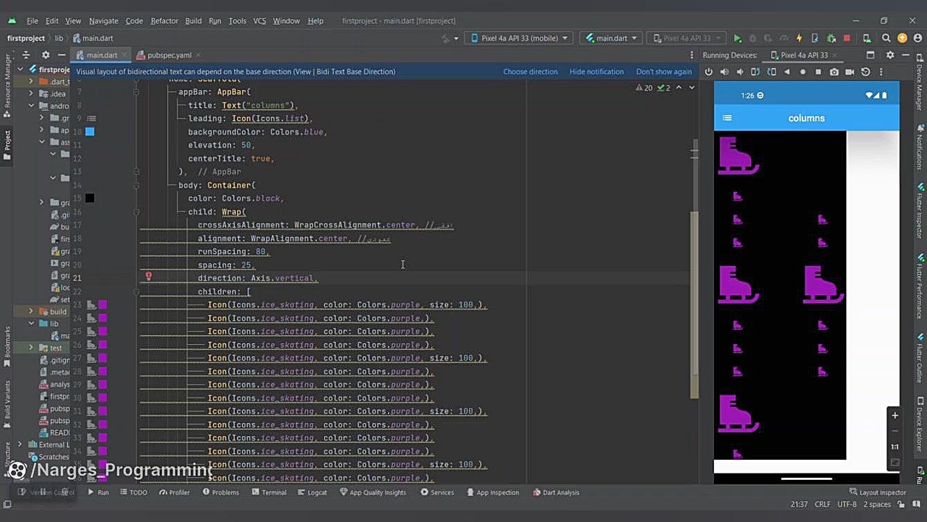The image size is (927, 522).
Task: Click the Flutter Hot Reload lightning icon
Action: pyautogui.click(x=799, y=38)
